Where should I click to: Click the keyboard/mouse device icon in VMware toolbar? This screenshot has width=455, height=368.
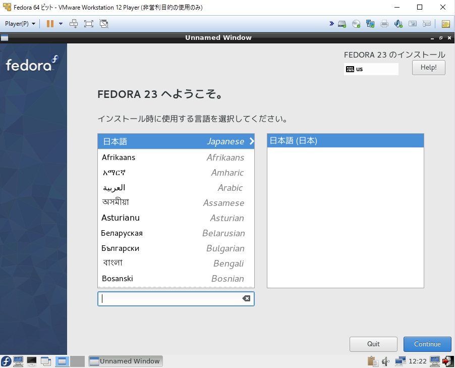(427, 24)
